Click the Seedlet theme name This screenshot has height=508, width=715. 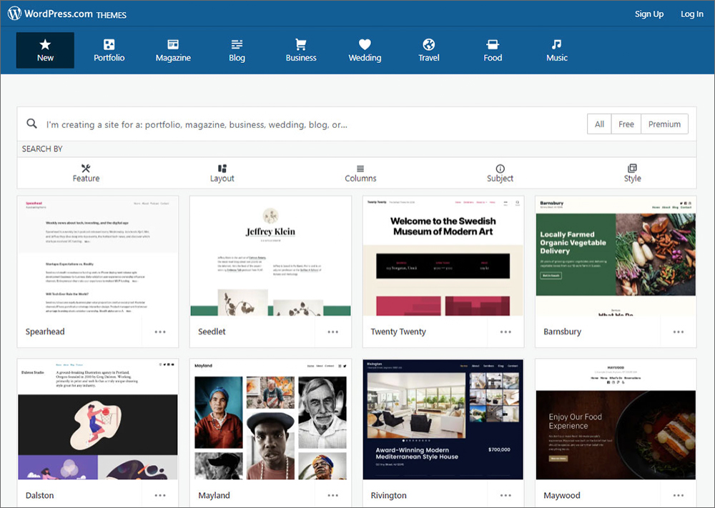coord(212,332)
